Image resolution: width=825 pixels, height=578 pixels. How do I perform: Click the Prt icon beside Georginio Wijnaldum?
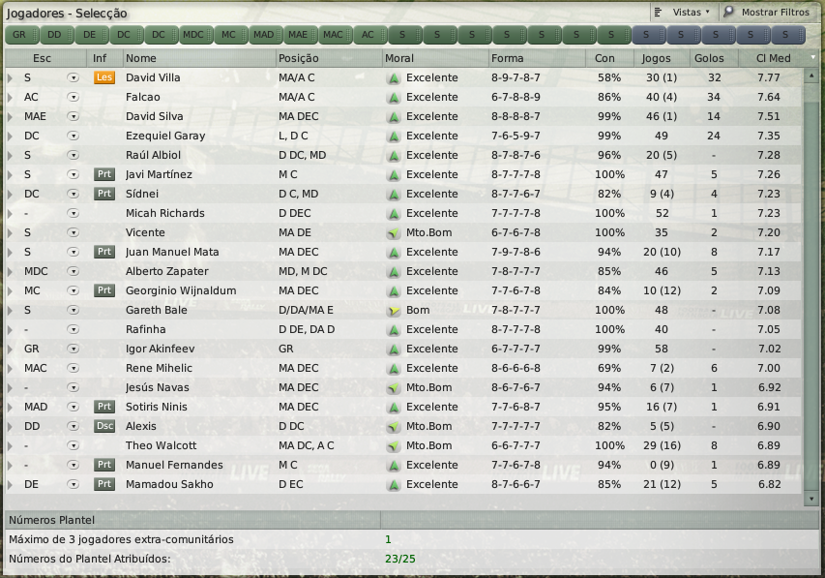(104, 290)
